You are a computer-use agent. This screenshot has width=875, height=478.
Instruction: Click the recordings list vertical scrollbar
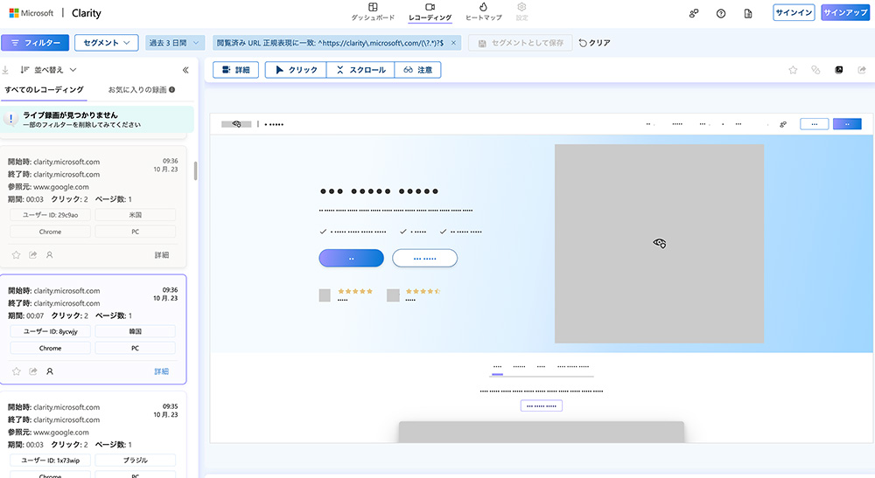196,170
